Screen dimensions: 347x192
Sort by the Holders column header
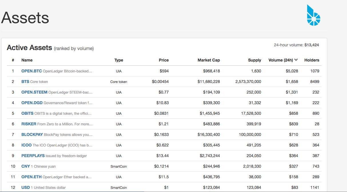(312, 60)
